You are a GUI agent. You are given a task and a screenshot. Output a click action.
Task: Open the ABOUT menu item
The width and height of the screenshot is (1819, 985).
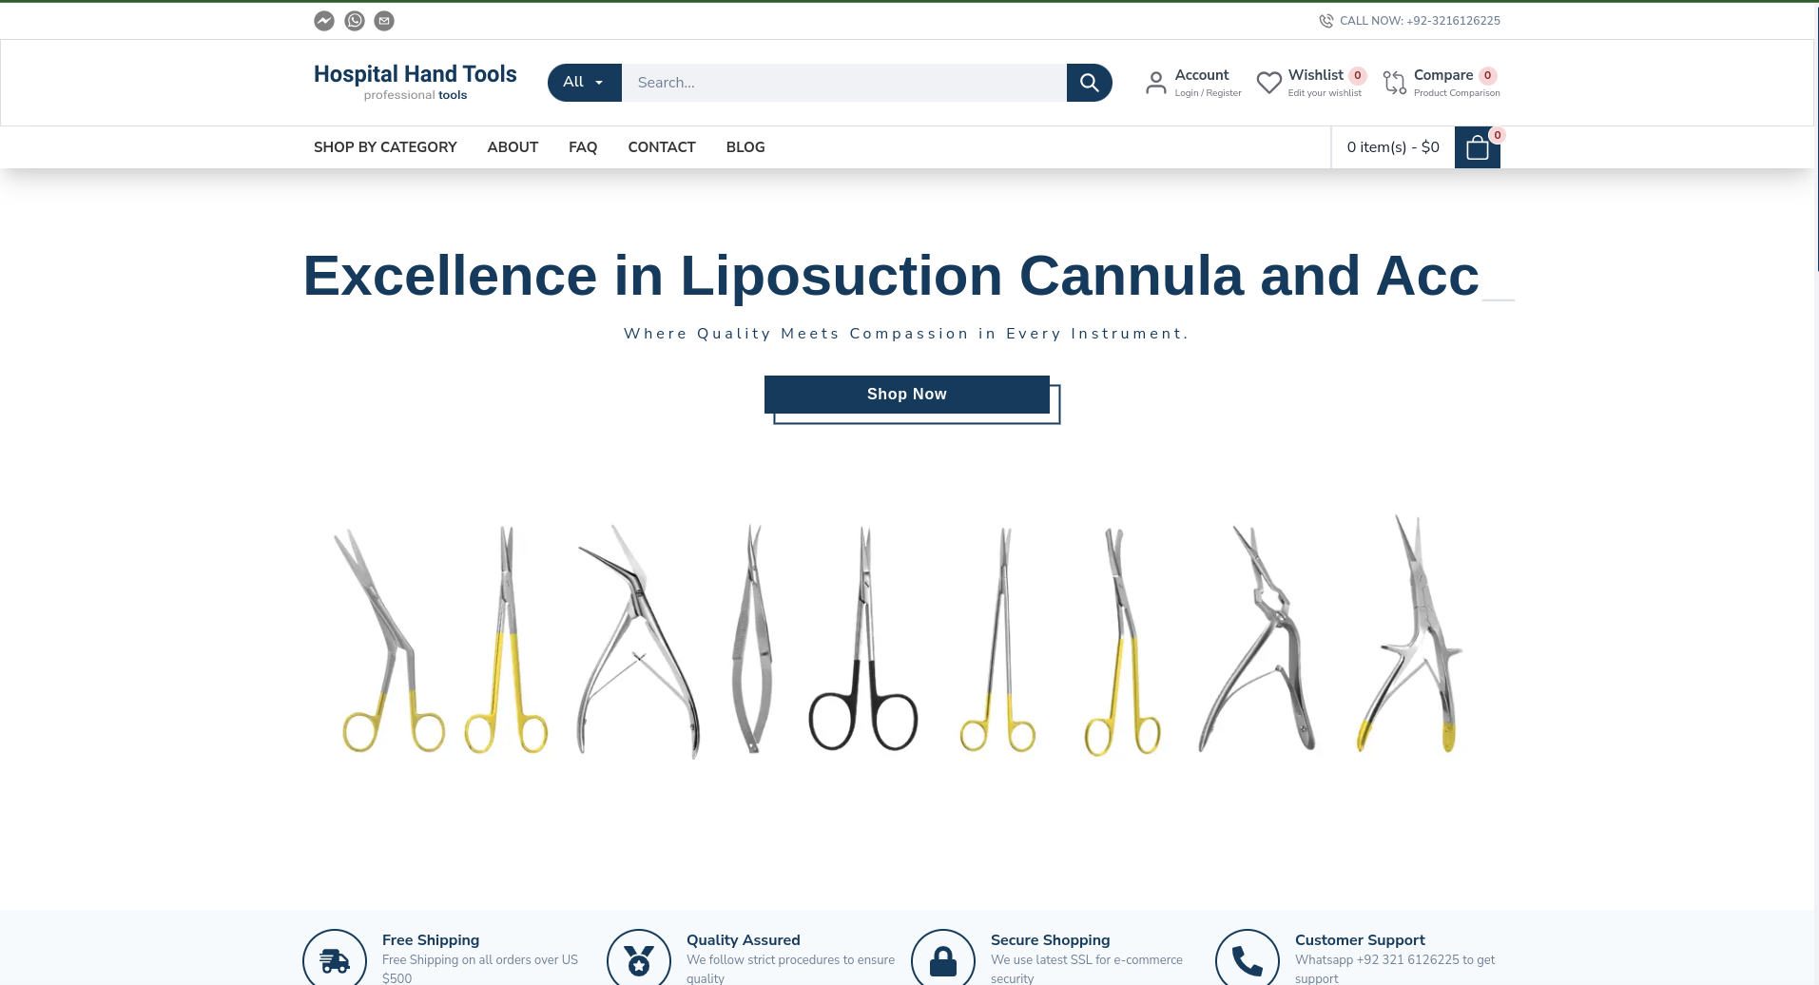[x=513, y=147]
